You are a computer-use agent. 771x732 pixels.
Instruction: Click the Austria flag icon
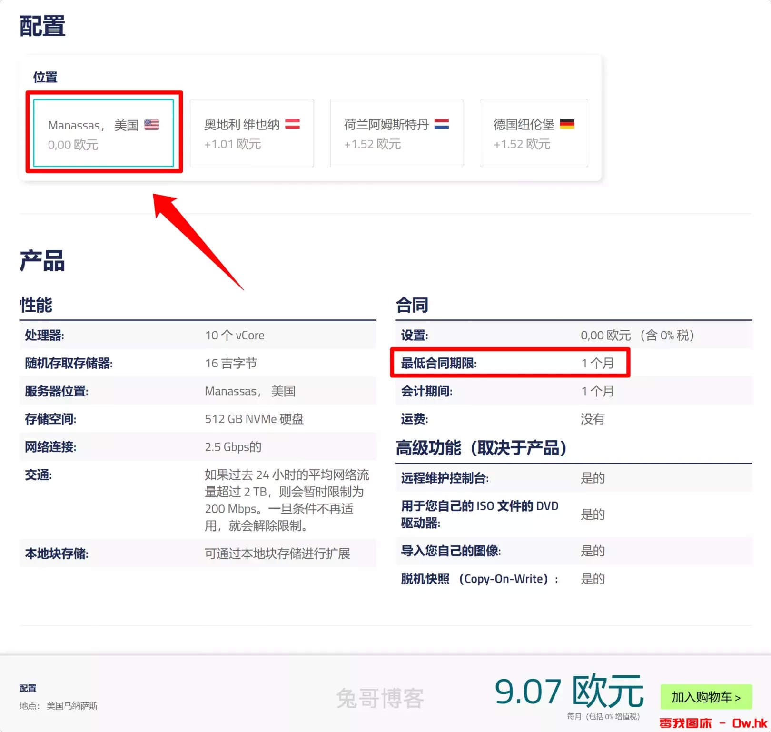292,124
